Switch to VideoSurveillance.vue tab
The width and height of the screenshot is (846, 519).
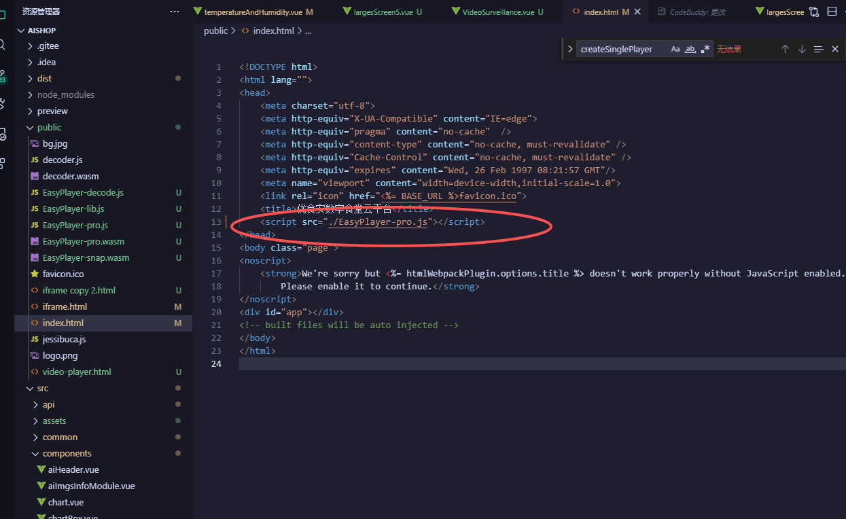click(498, 12)
